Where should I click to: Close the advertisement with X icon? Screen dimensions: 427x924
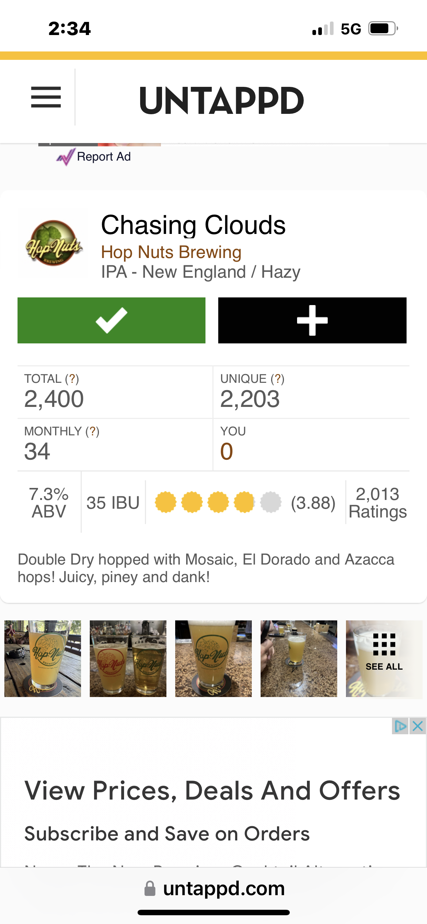pos(418,726)
